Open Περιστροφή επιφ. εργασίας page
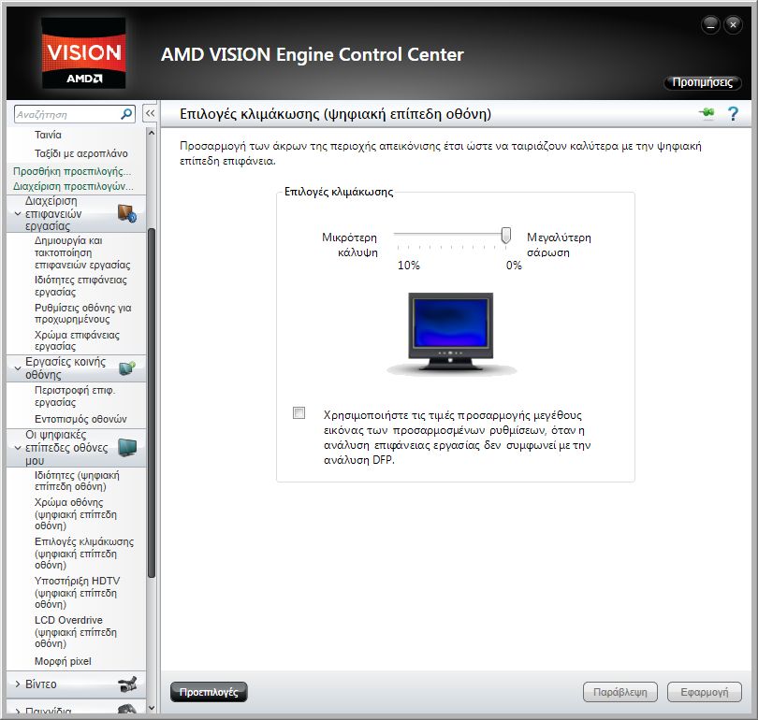The height and width of the screenshot is (720, 758). click(75, 396)
